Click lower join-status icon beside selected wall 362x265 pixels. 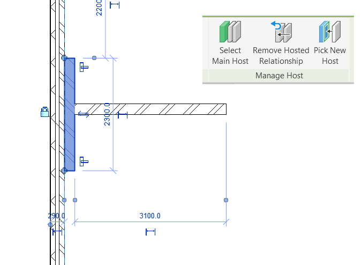click(x=84, y=161)
